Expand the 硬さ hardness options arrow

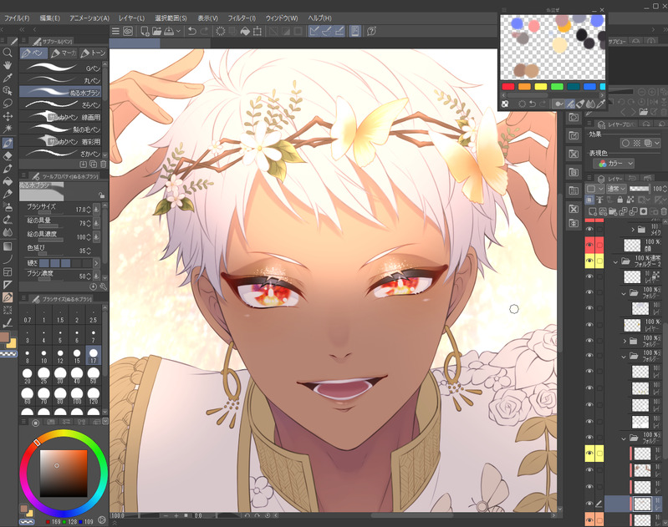point(96,263)
